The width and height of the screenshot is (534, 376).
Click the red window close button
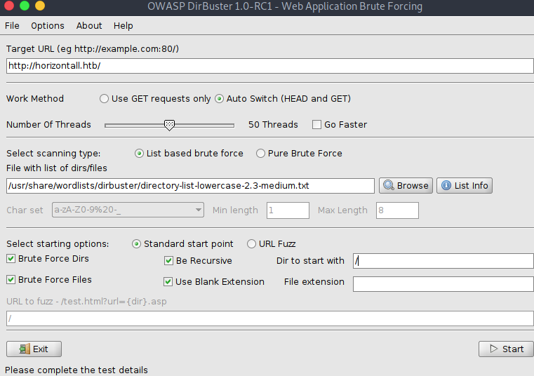point(9,6)
